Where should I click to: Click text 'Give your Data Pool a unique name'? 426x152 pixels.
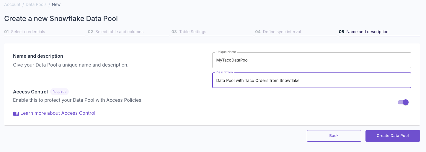[52, 65]
